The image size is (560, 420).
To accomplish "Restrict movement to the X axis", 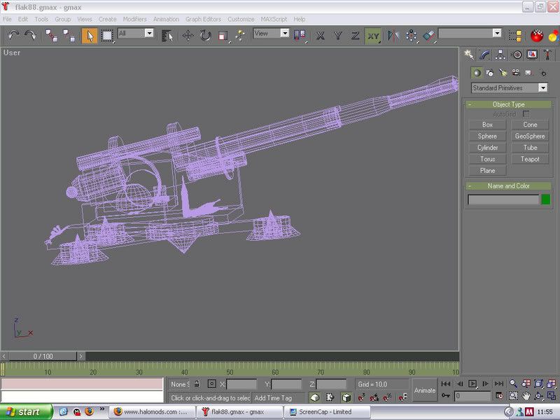I will point(320,36).
